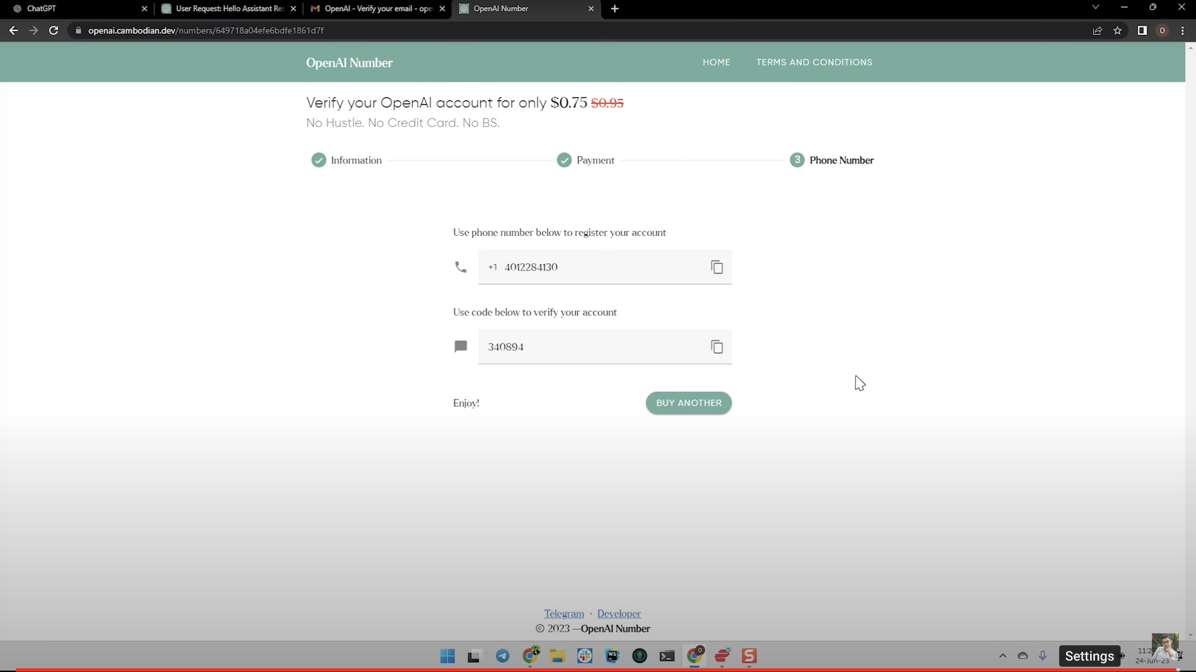This screenshot has width=1196, height=672.
Task: Click the HOME navigation item
Action: click(x=716, y=62)
